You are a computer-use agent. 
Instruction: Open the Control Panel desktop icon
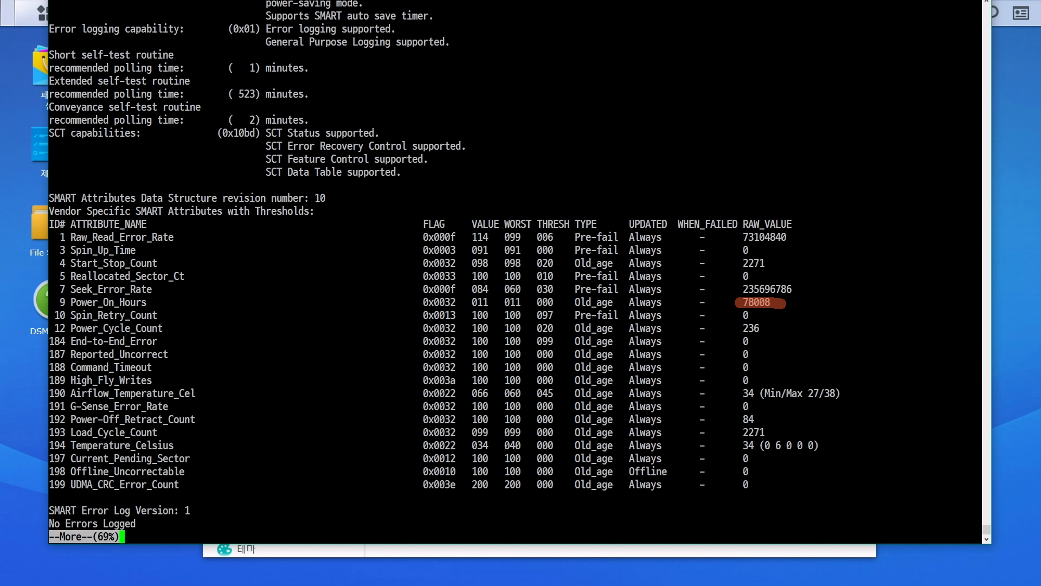39,144
